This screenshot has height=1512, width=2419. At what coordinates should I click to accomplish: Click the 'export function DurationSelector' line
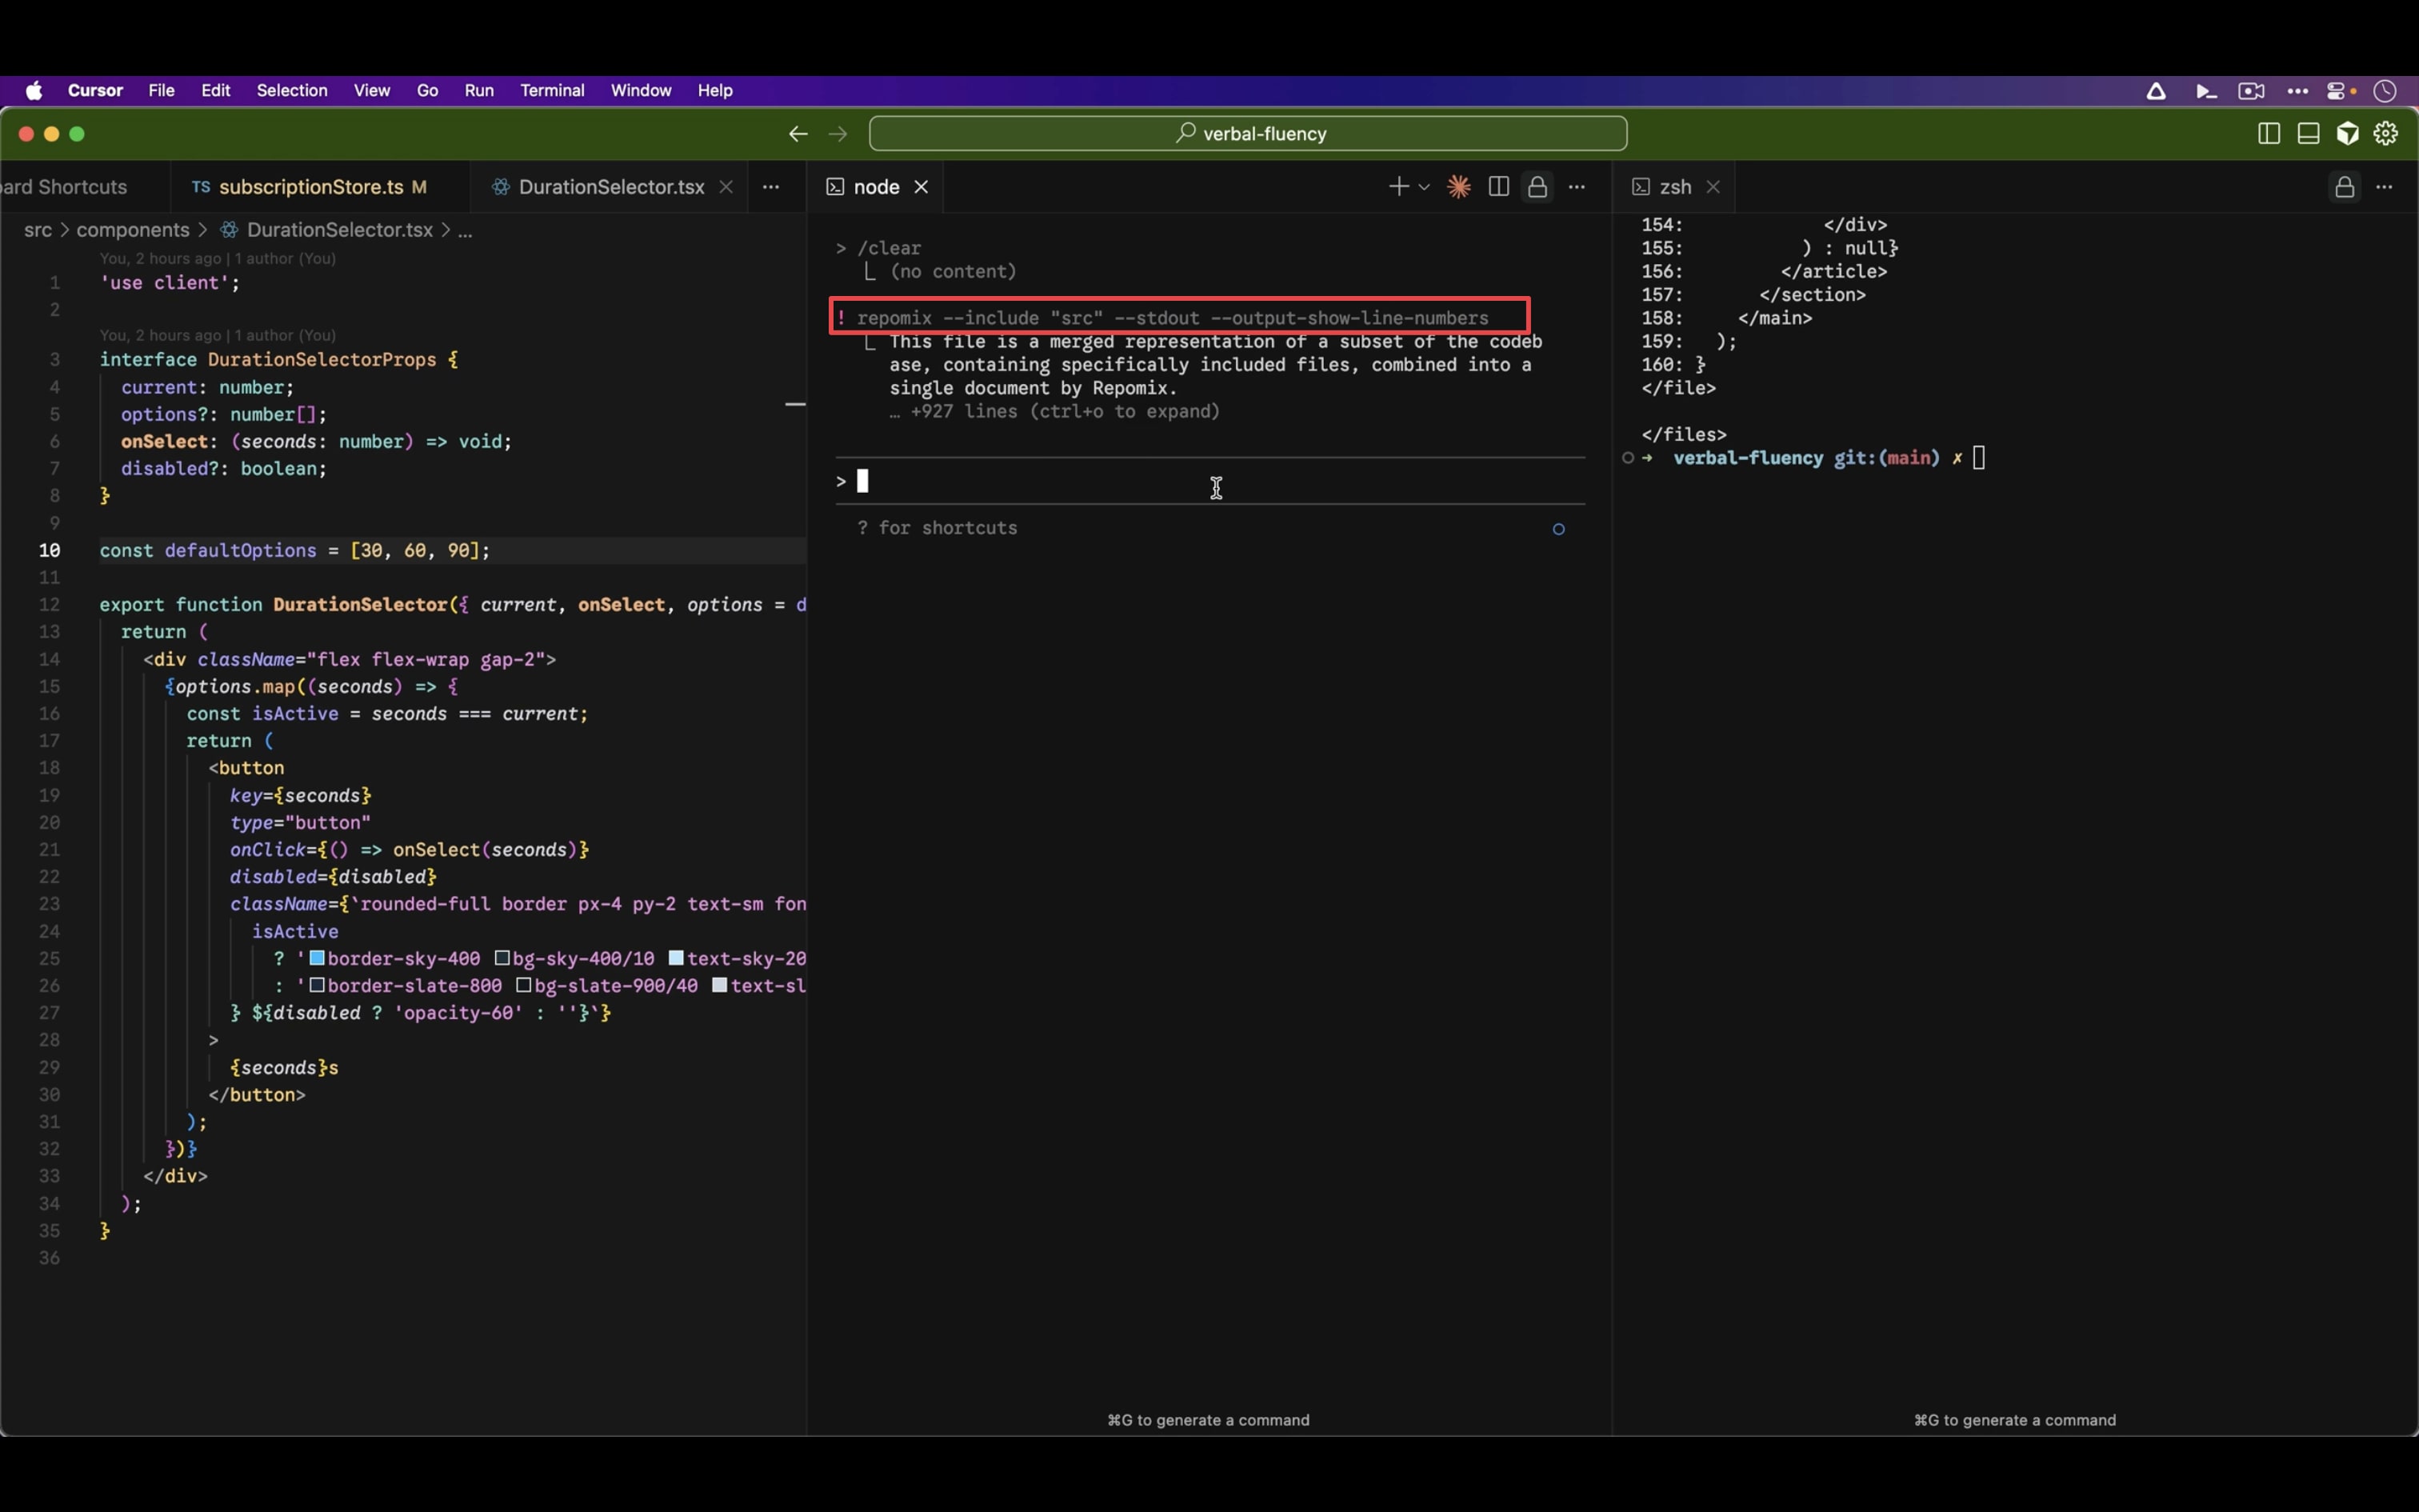tap(452, 604)
